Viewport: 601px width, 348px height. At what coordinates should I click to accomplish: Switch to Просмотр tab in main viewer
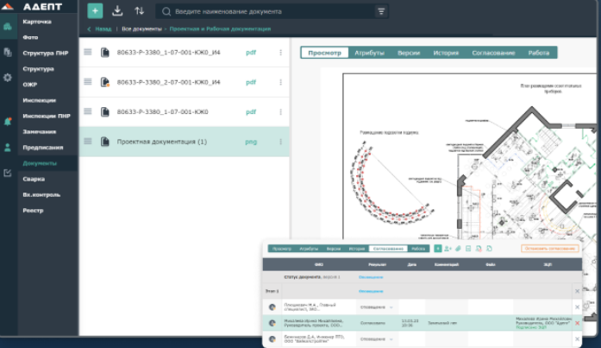(x=325, y=53)
